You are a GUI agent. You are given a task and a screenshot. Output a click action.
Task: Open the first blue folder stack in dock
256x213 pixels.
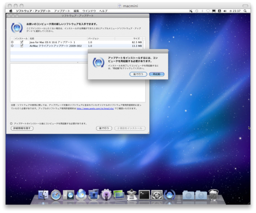coord(188,195)
